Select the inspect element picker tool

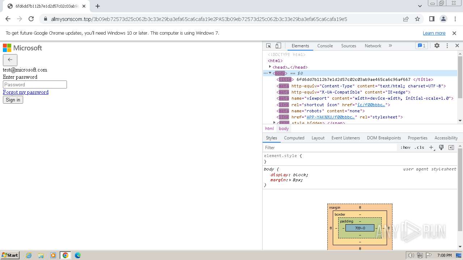point(268,46)
